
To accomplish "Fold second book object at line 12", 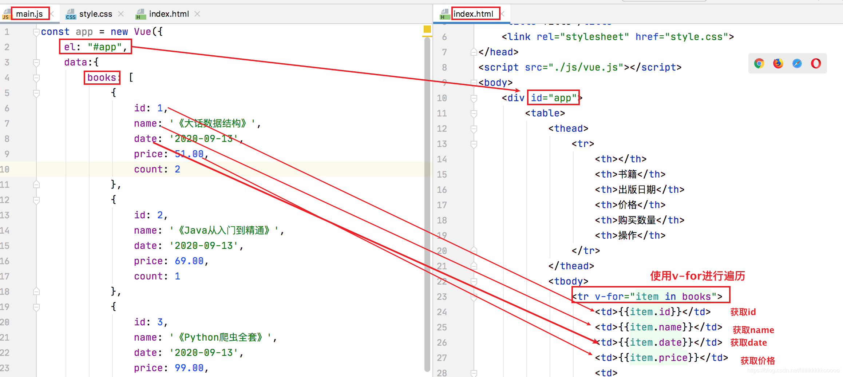I will 36,200.
